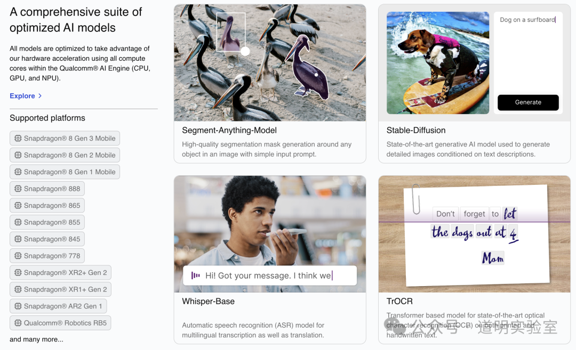Open the Whisper-Base model title
Image resolution: width=576 pixels, height=350 pixels.
click(x=208, y=301)
